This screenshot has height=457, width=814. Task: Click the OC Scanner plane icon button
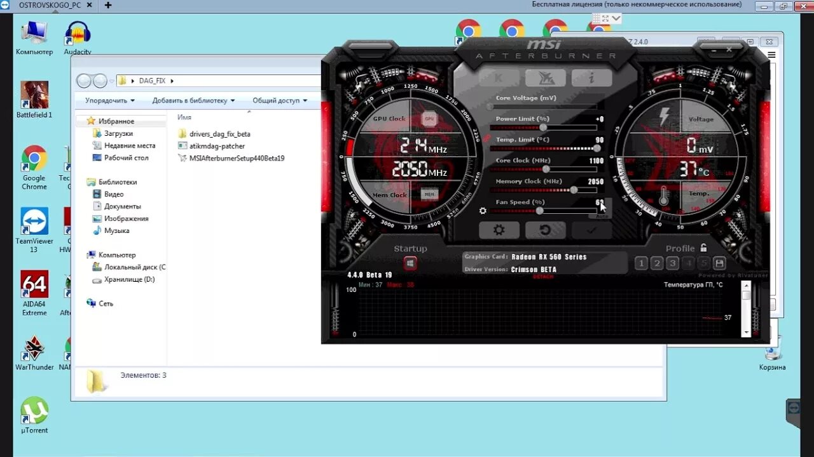pos(545,78)
